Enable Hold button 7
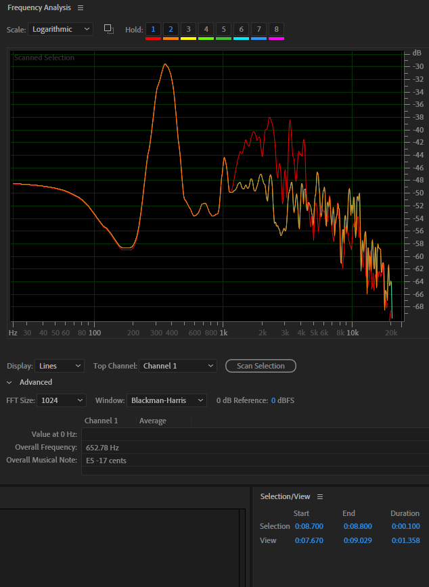 point(258,29)
